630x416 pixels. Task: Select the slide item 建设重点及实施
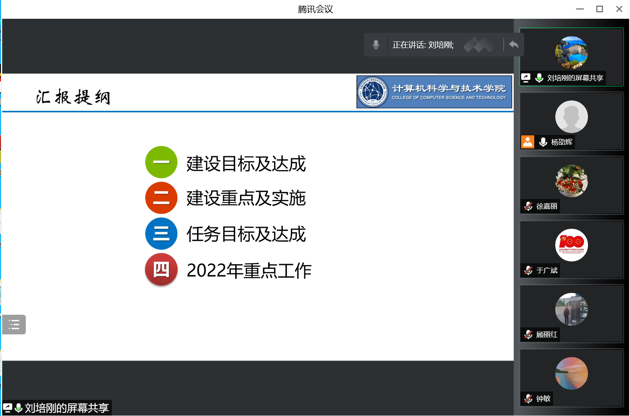pyautogui.click(x=246, y=198)
